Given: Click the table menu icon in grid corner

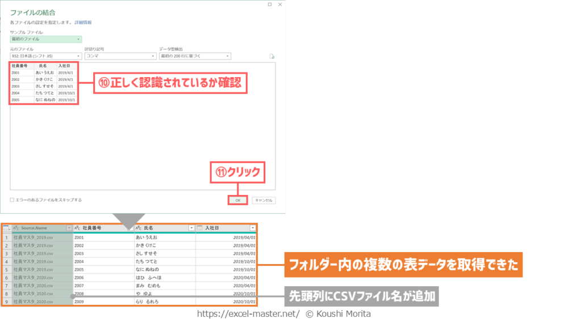Looking at the screenshot, I should pos(6,228).
